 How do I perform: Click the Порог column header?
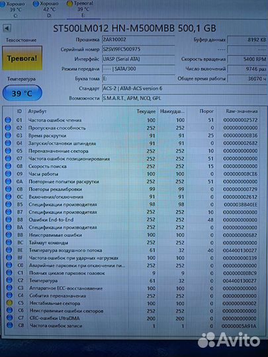click(206, 111)
